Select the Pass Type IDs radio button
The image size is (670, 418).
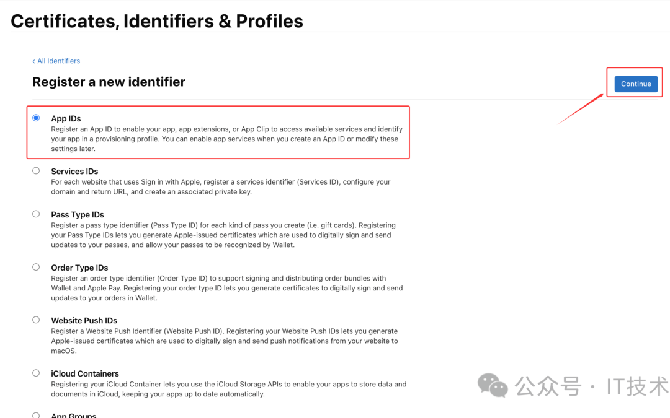[36, 214]
